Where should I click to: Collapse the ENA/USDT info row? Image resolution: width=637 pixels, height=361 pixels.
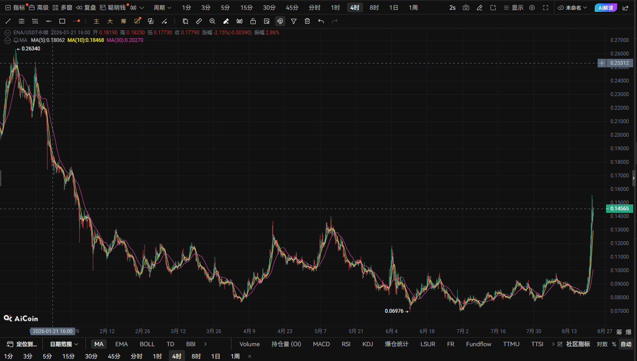click(x=8, y=33)
